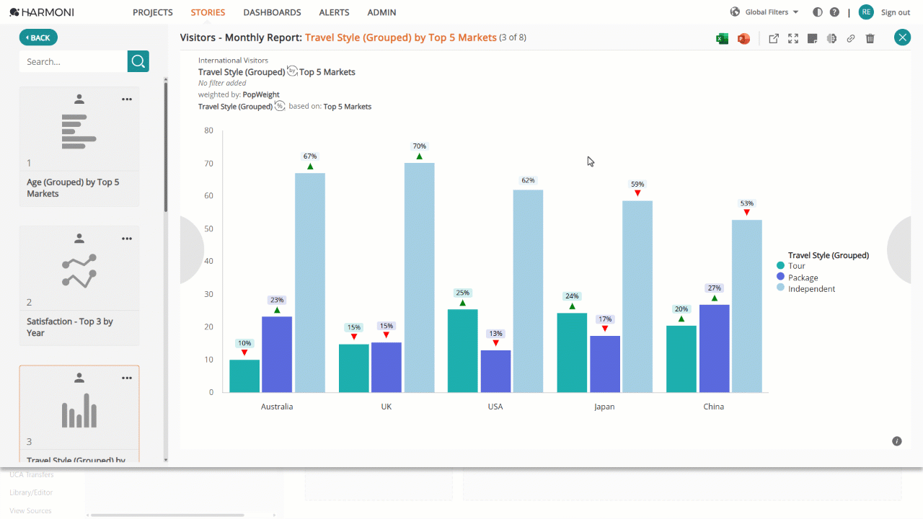Viewport: 923px width, 519px height.
Task: Select the Age (Grouped) bar chart thumbnail
Action: pyautogui.click(x=79, y=132)
